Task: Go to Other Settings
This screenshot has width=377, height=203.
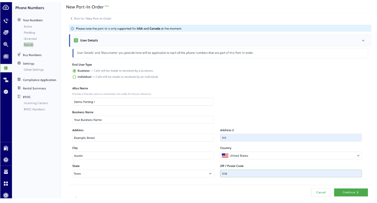Action: [34, 70]
